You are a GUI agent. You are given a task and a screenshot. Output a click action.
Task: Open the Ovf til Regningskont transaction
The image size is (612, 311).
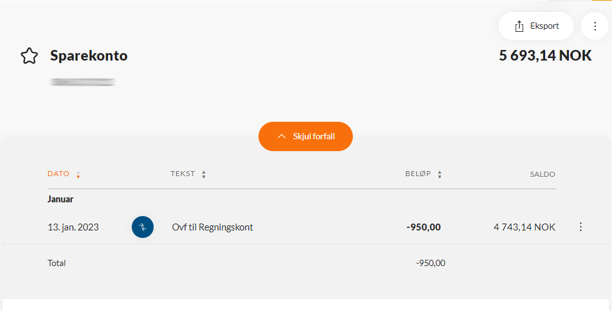coord(212,227)
